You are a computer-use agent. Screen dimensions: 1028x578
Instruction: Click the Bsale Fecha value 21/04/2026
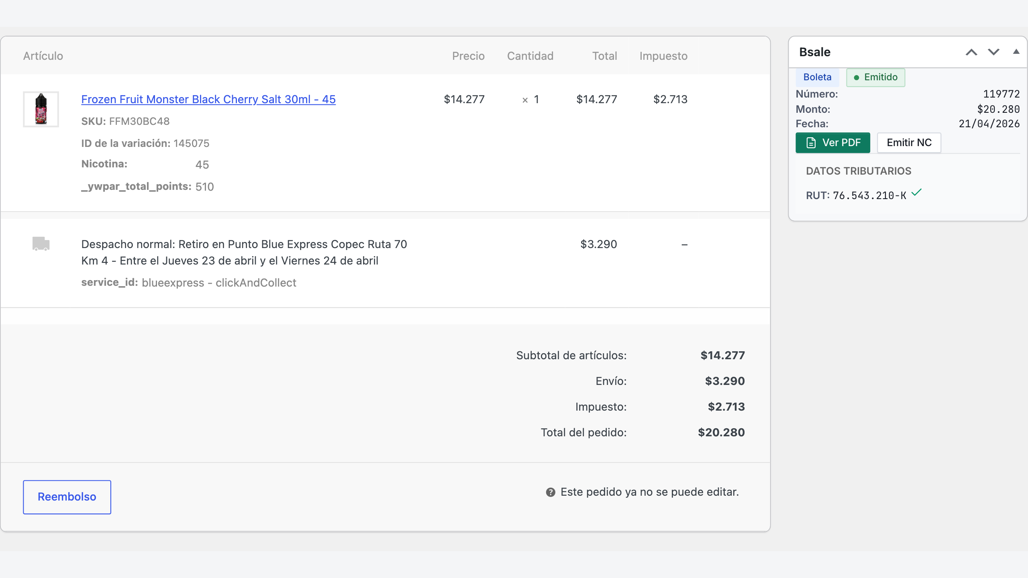point(989,124)
